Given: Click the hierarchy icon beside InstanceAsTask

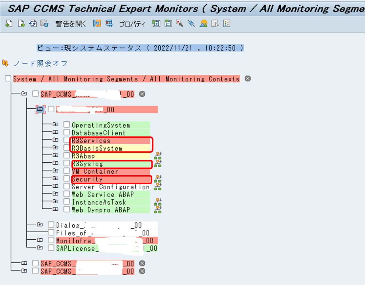Looking at the screenshot, I should click(x=158, y=202).
